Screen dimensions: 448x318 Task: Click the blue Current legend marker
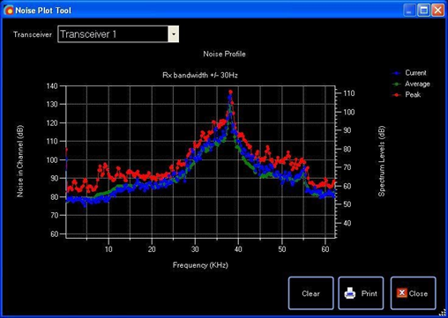coord(397,73)
